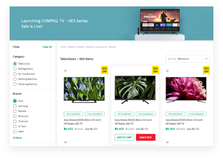
Task: Favorite the first Sony Bravia TV via heart icon
Action: click(65, 71)
